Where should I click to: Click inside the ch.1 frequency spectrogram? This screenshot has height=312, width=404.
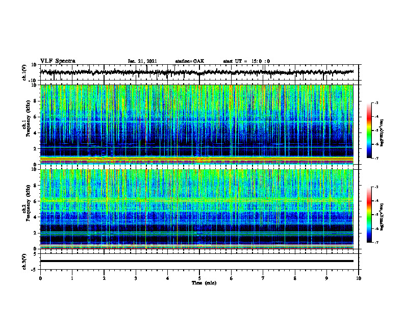pyautogui.click(x=196, y=124)
